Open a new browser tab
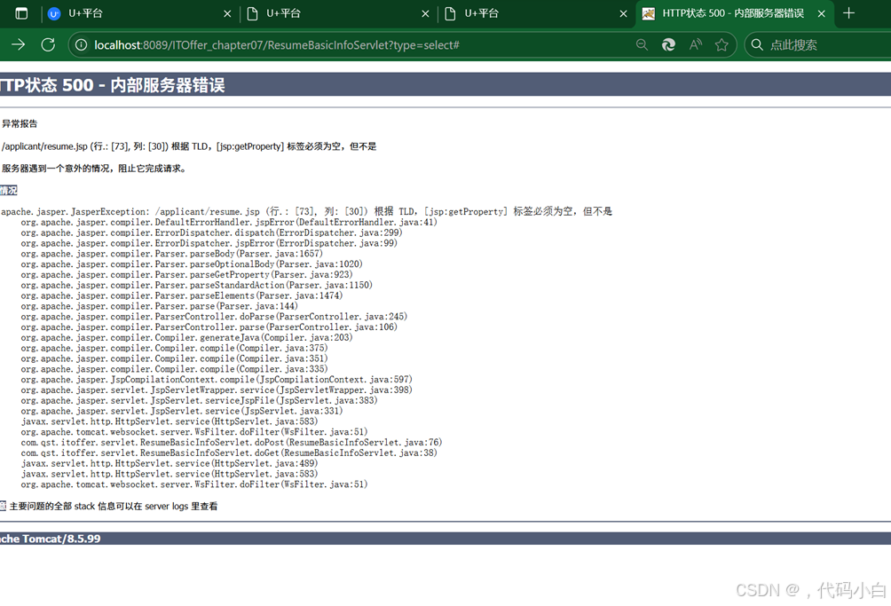The height and width of the screenshot is (606, 891). click(847, 13)
